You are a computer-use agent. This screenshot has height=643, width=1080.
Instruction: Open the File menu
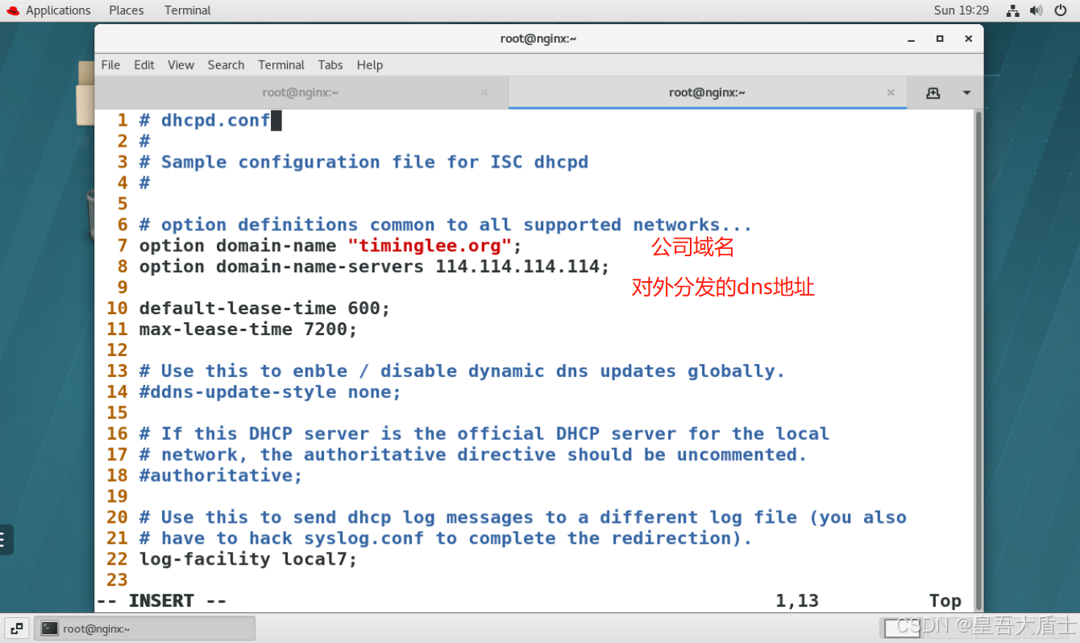110,64
